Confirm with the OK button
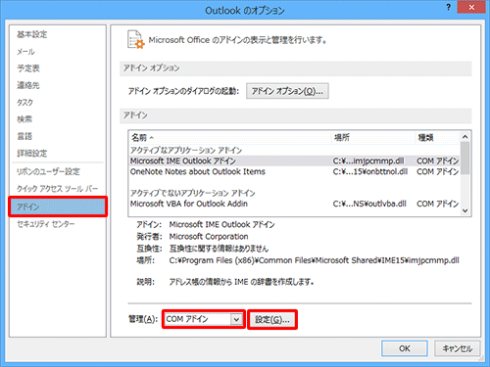The height and width of the screenshot is (367, 490). [405, 348]
